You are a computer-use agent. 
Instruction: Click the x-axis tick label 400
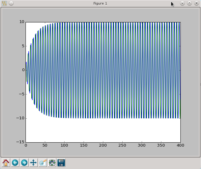(x=180, y=145)
